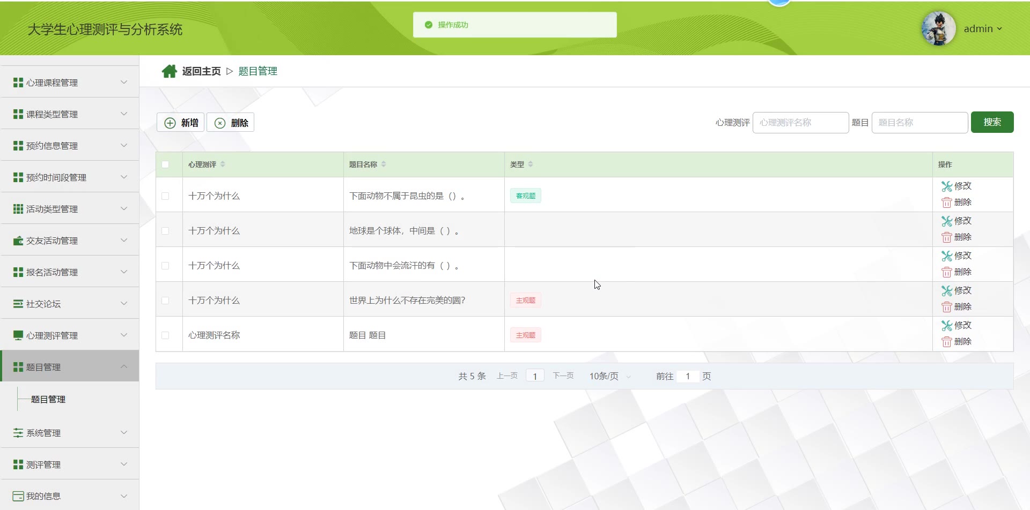1030x510 pixels.
Task: Check the box for 下面动物不属于昆虫的是 row
Action: tap(165, 196)
